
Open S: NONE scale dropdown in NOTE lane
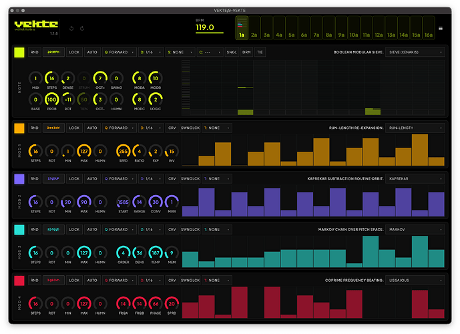point(180,52)
